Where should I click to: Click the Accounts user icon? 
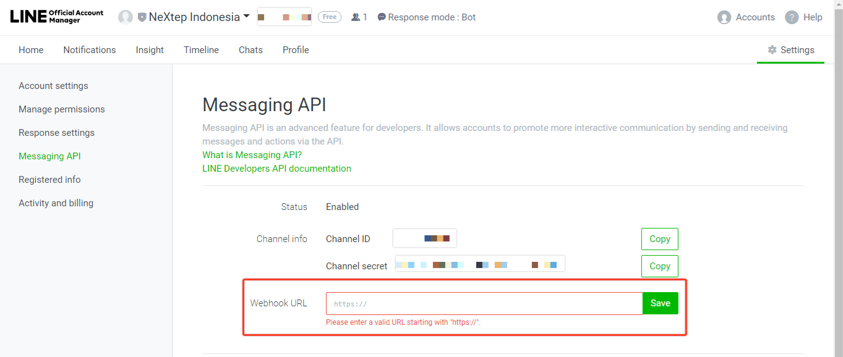click(724, 17)
